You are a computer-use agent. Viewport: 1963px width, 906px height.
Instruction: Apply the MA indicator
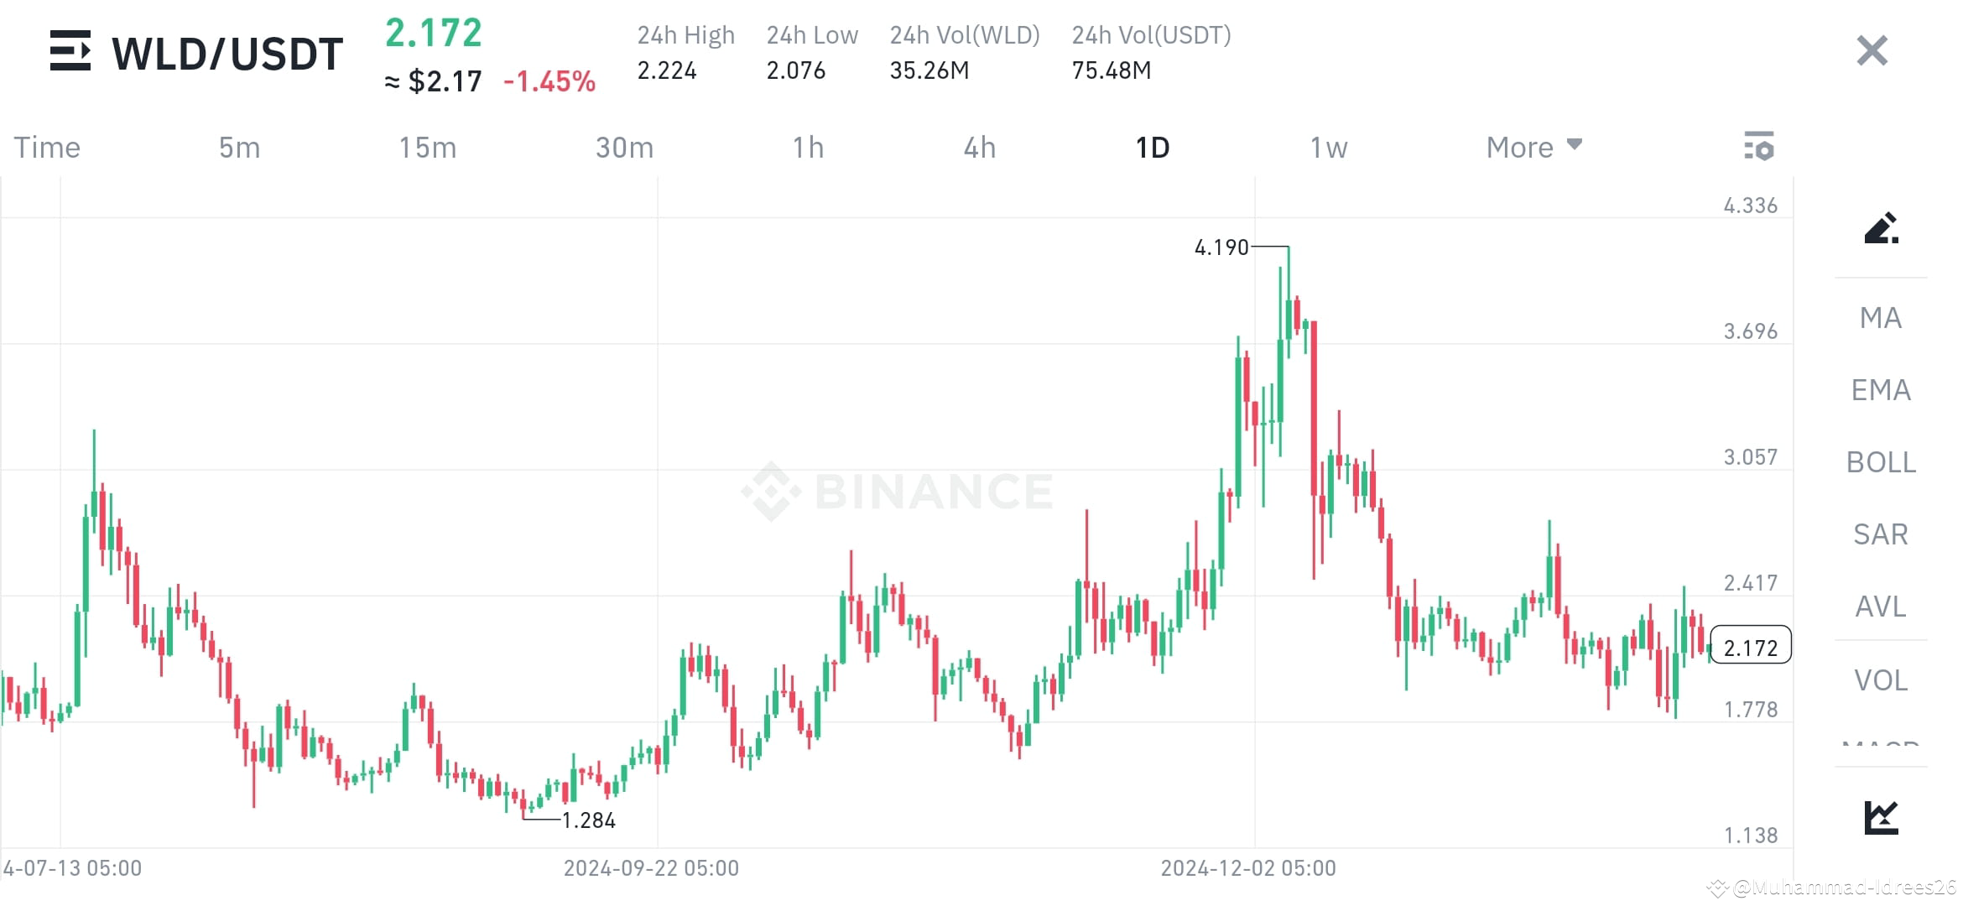1878,318
